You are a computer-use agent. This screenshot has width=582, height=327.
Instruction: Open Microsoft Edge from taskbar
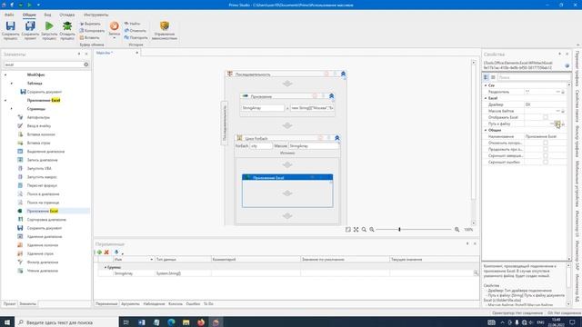click(x=171, y=322)
